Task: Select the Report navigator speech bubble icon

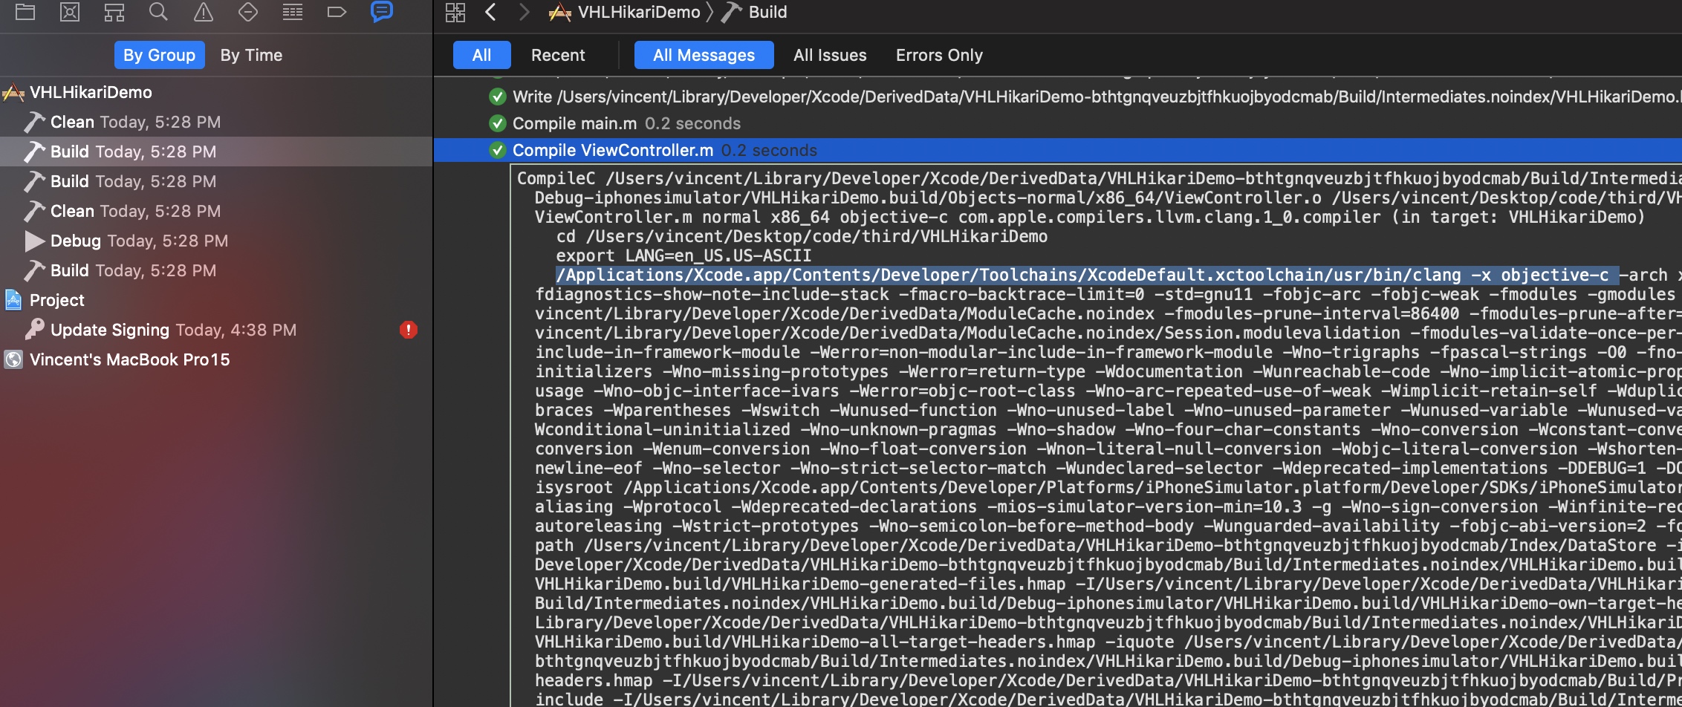Action: [381, 12]
